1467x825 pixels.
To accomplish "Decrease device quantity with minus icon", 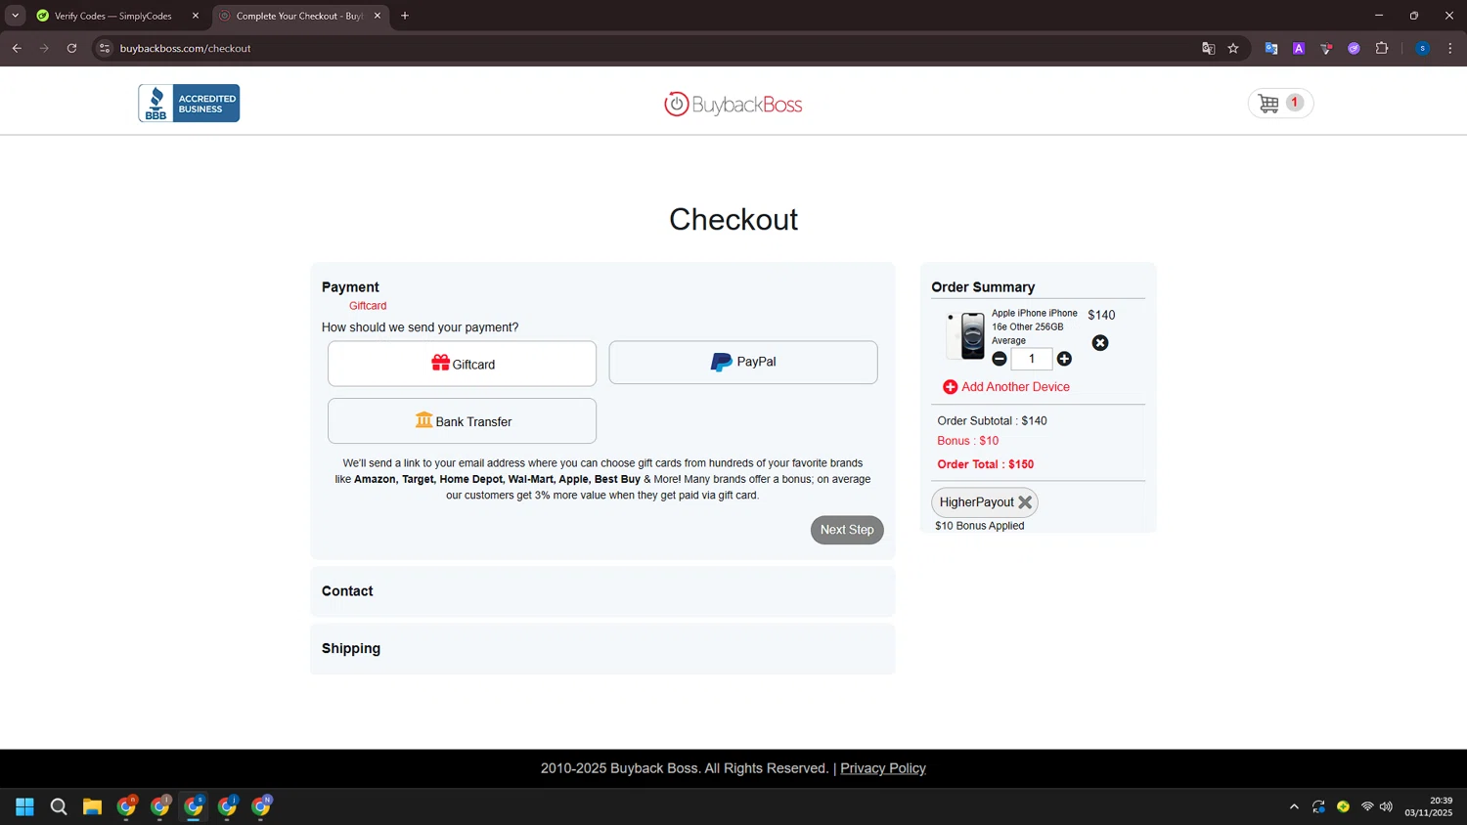I will (1000, 359).
